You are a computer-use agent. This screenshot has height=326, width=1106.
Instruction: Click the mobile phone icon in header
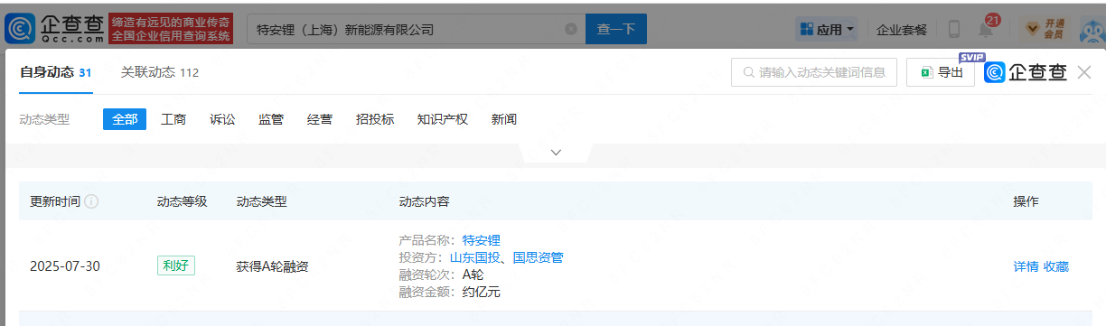(954, 29)
